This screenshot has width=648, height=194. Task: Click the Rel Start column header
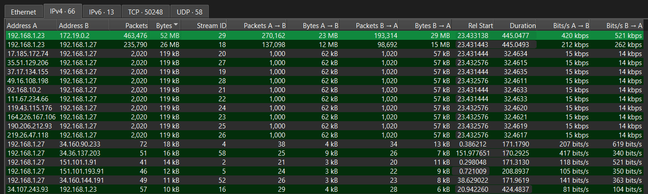pos(480,26)
